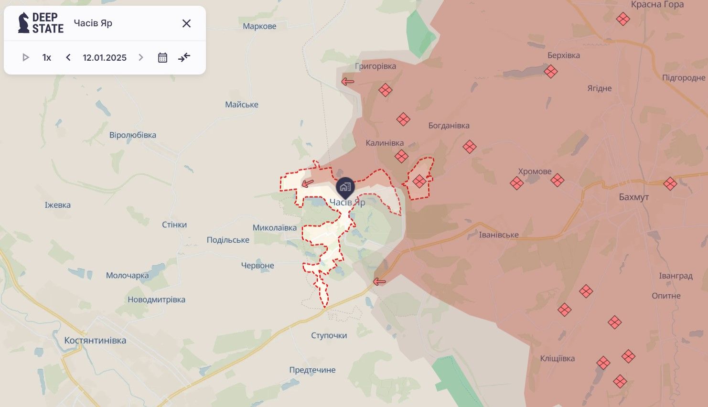The width and height of the screenshot is (708, 407).
Task: Click the unit marker near Калинівка
Action: pos(401,156)
